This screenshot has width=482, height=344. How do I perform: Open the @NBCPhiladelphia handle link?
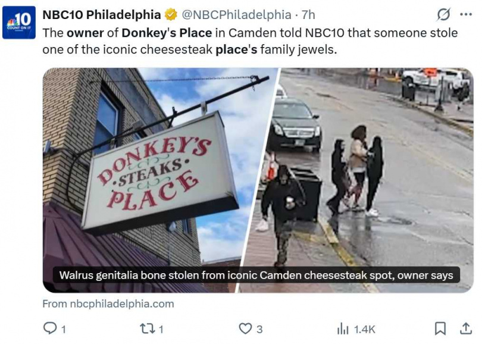236,15
